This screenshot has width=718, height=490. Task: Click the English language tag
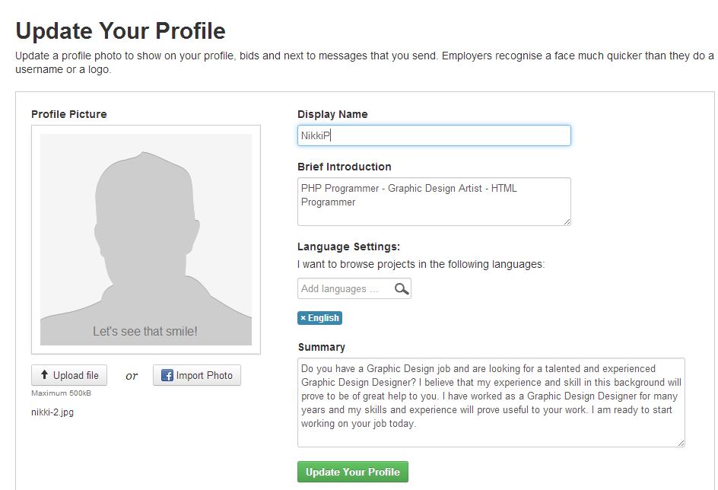pos(319,318)
